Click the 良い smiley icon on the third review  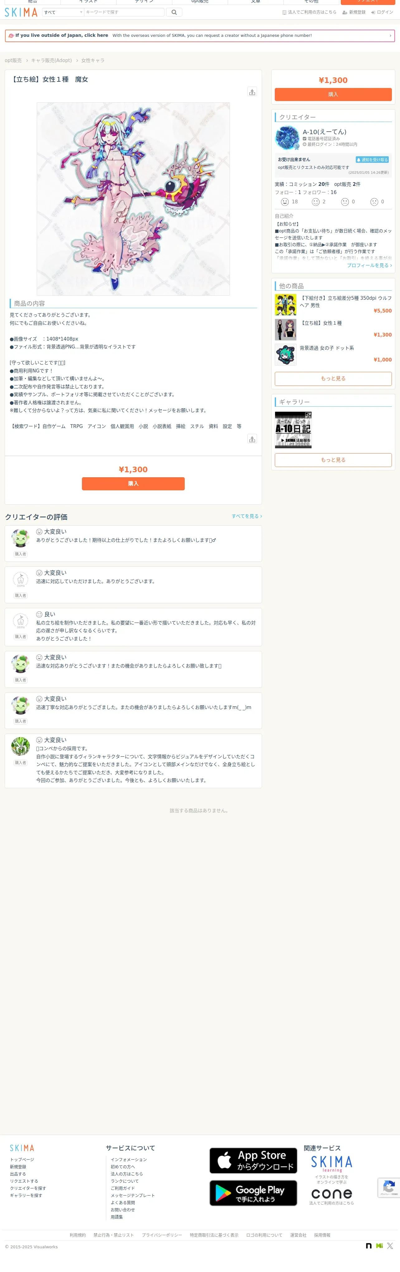coord(39,614)
